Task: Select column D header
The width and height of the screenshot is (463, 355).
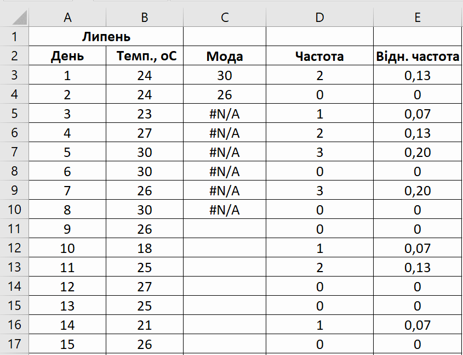Action: (319, 18)
